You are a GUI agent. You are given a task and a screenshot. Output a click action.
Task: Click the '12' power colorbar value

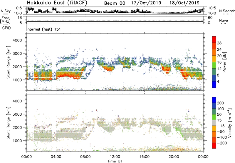pyautogui.click(x=219, y=69)
